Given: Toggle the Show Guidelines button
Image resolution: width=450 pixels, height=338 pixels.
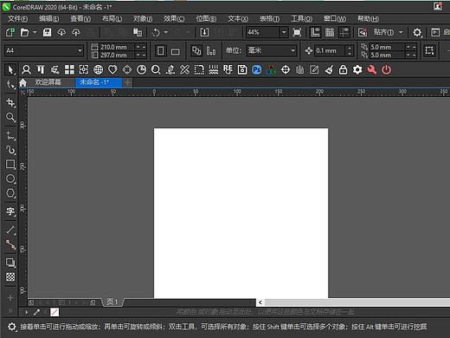Looking at the screenshot, I should click(x=344, y=32).
